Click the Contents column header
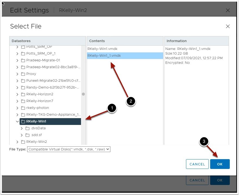Screen dimensions: 239x195 click(125, 41)
